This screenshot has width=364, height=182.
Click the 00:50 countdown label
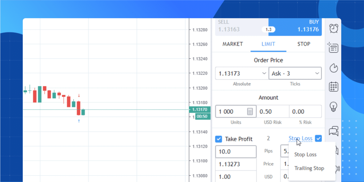click(203, 116)
